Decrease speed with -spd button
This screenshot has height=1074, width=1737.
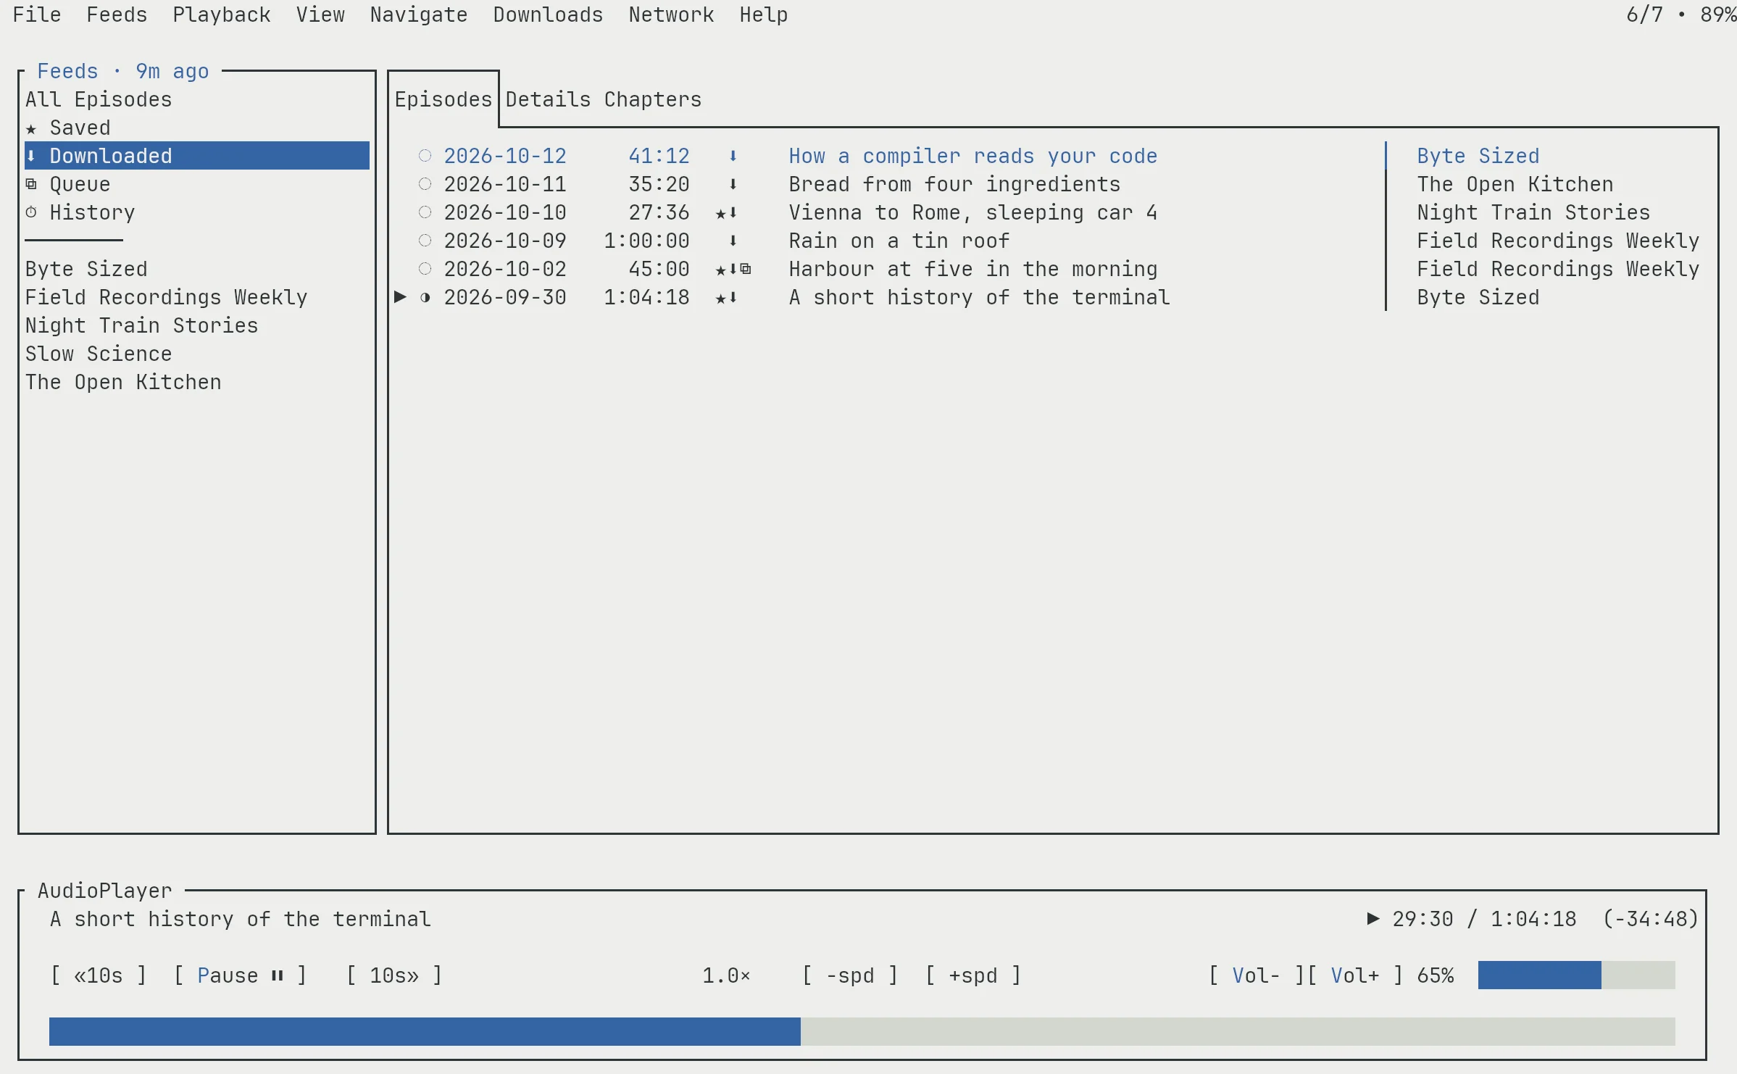click(x=850, y=975)
